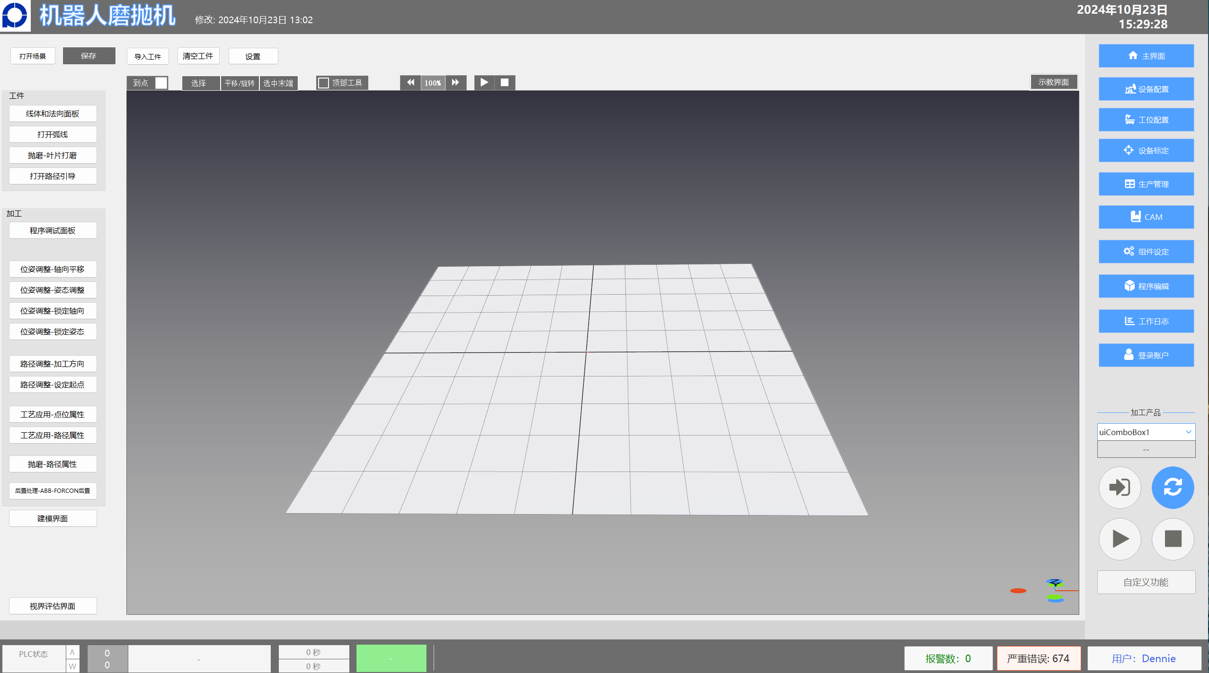The width and height of the screenshot is (1209, 673).
Task: Open the 主界面 home page
Action: click(x=1146, y=56)
